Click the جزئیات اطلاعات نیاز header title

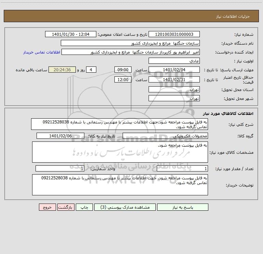[233, 16]
